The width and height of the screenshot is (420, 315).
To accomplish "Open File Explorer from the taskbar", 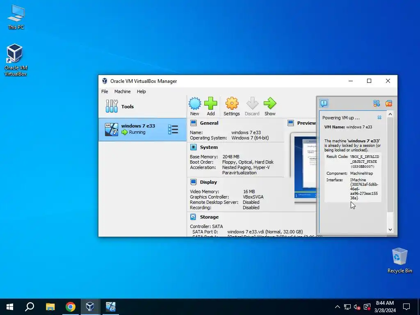I will pos(50,307).
